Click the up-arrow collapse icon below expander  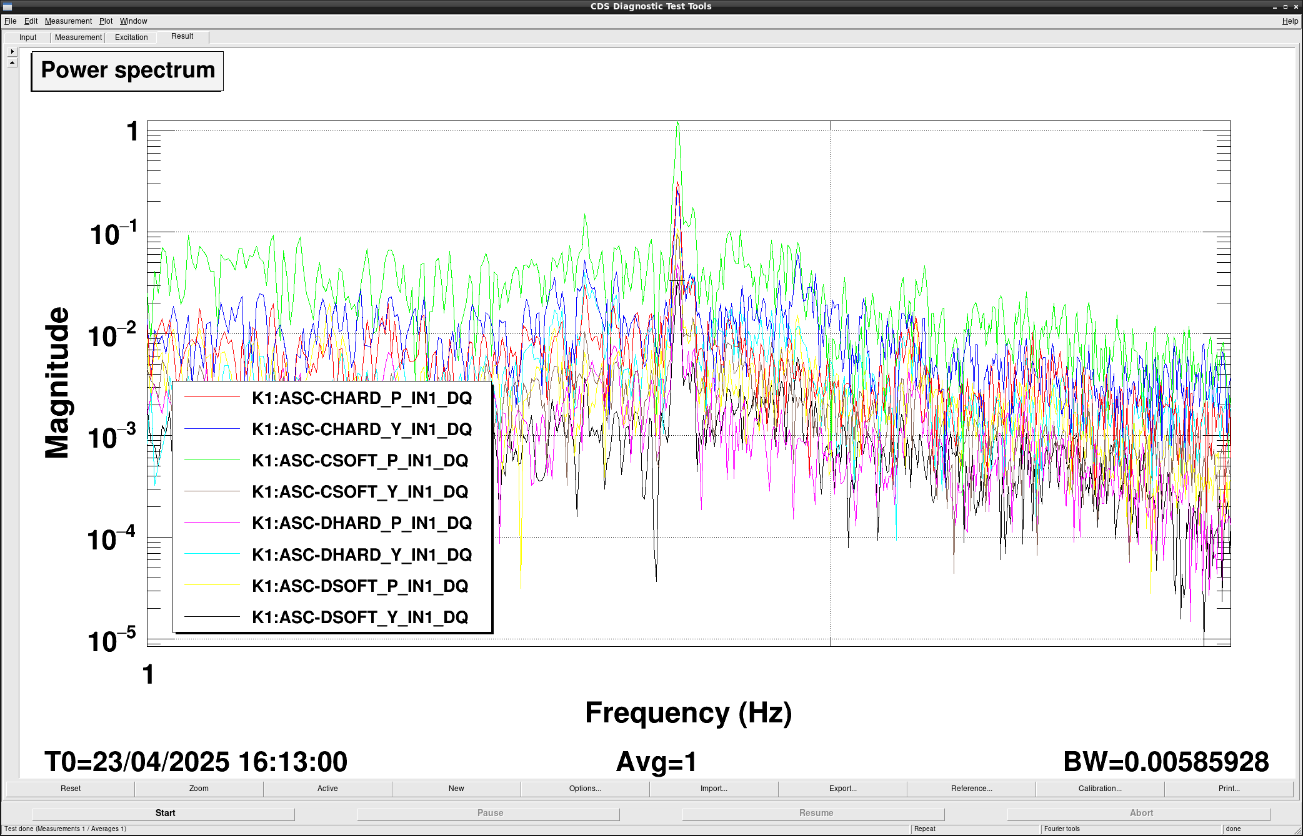[12, 62]
